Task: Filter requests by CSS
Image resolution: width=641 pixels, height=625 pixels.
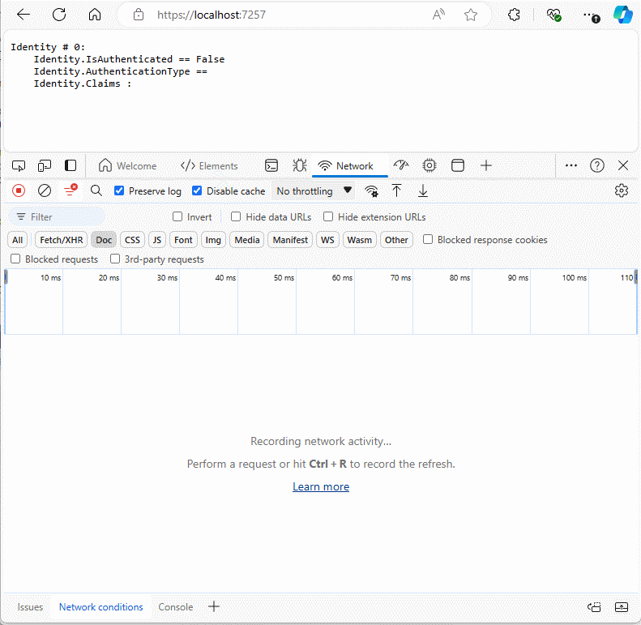Action: click(132, 240)
